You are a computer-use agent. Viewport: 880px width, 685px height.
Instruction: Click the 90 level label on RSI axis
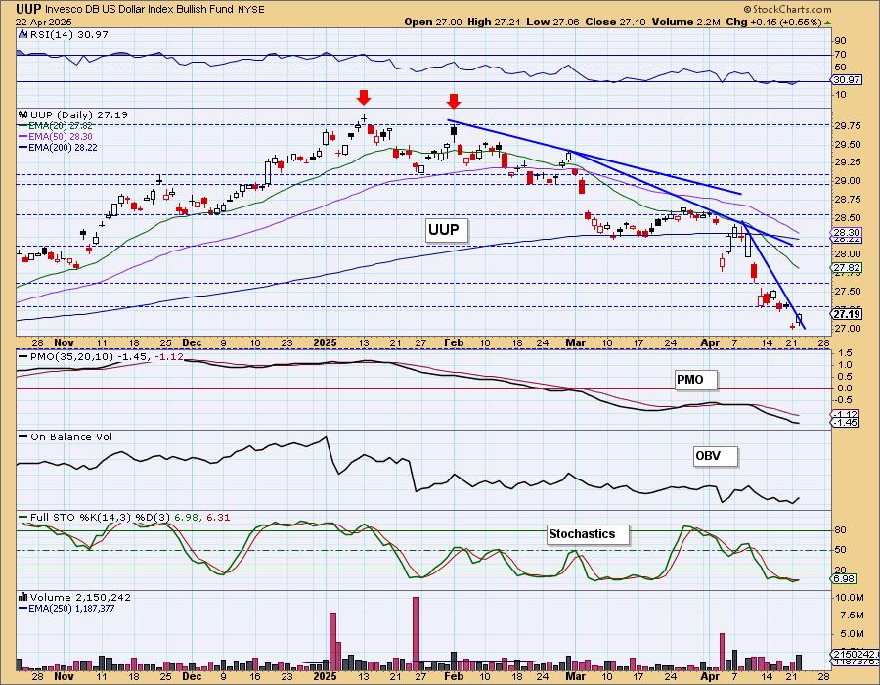coord(840,41)
